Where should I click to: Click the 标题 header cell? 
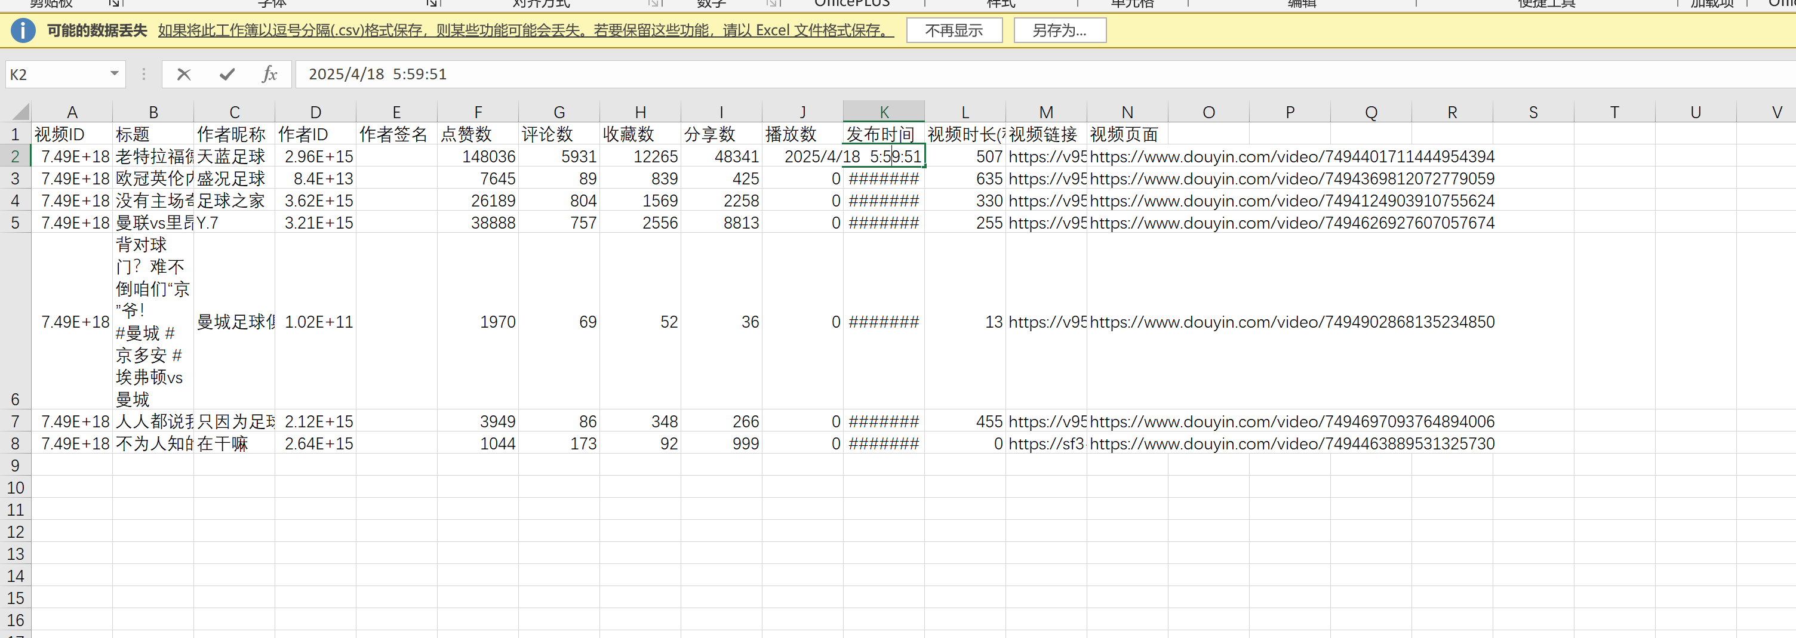coord(153,134)
